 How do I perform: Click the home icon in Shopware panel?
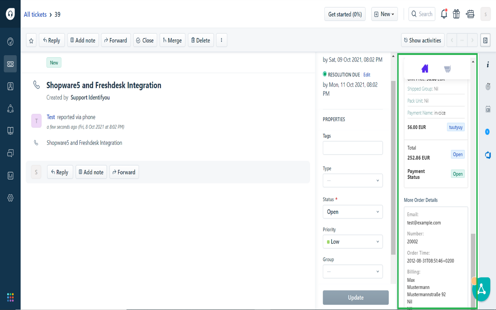425,69
